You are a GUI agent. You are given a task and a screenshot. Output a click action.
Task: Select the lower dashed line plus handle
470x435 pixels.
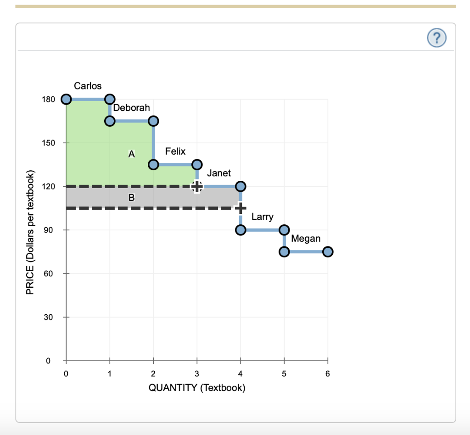pyautogui.click(x=240, y=207)
